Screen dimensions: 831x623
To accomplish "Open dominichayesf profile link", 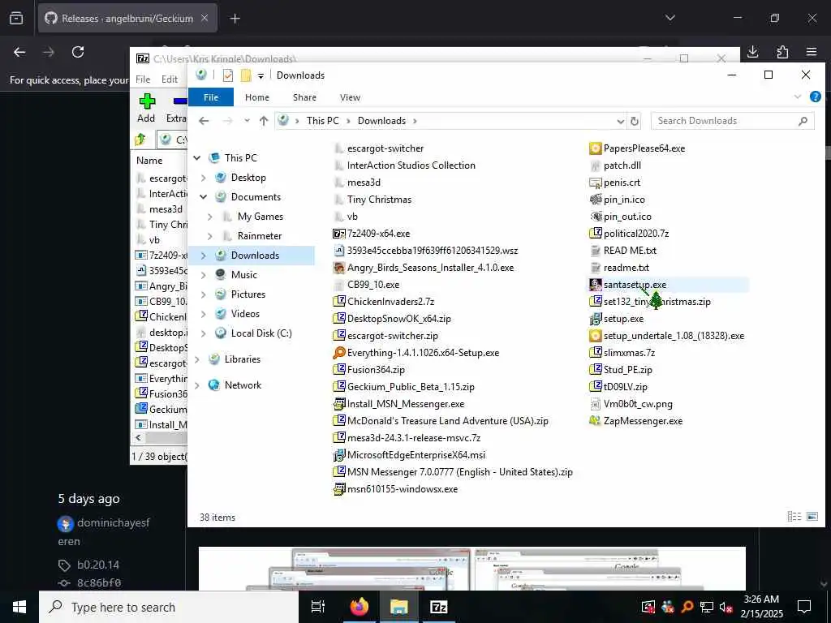I will pos(114,523).
